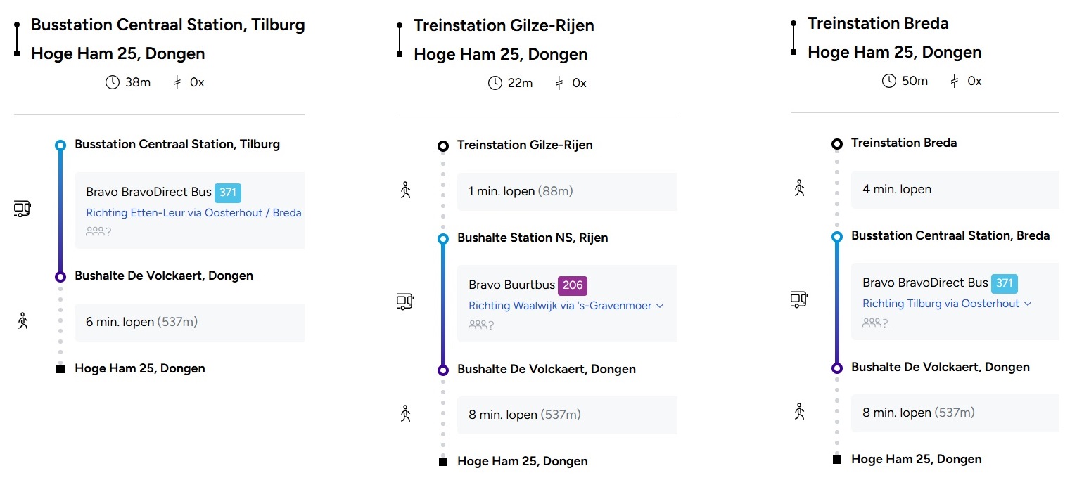Click the walking icon next to 4 min. lopen

pos(798,188)
